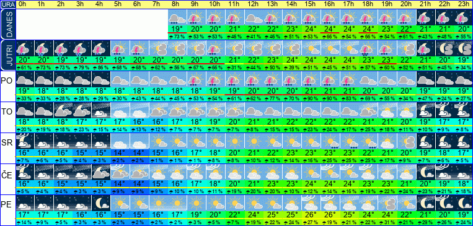Image resolution: width=473 pixels, height=226 pixels.
Task: Click the DANES 8h rain cloud icon
Action: click(x=177, y=17)
